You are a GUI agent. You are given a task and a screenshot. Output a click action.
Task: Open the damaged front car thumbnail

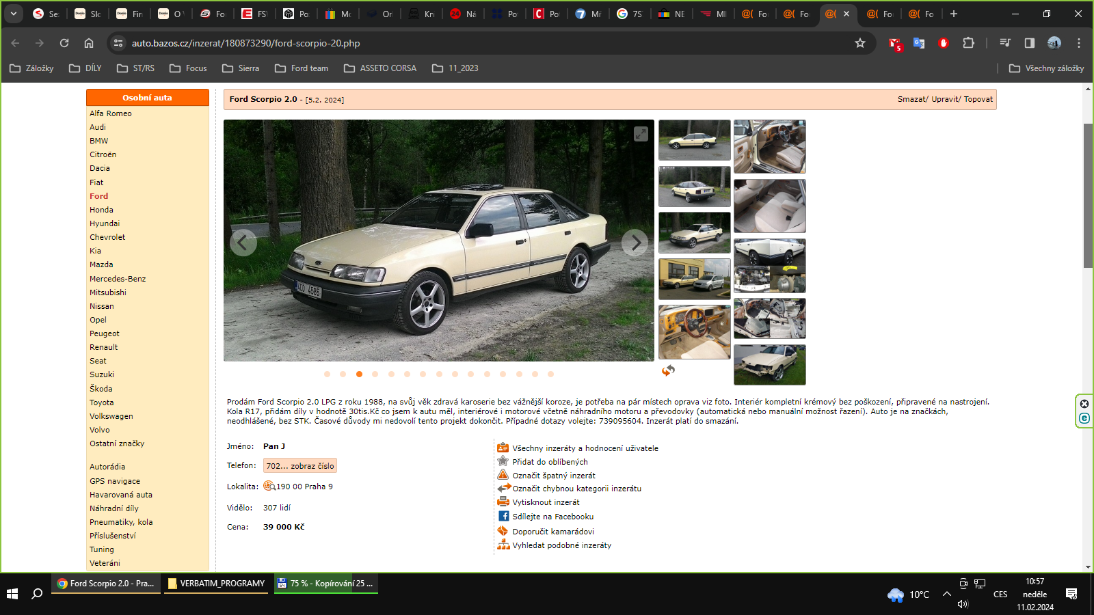pos(770,365)
